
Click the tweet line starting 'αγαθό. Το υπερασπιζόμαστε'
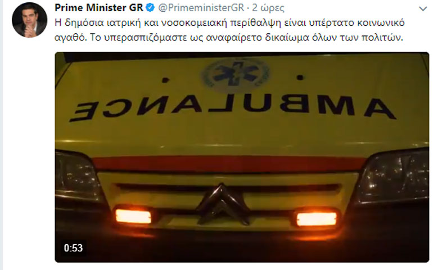click(x=229, y=37)
